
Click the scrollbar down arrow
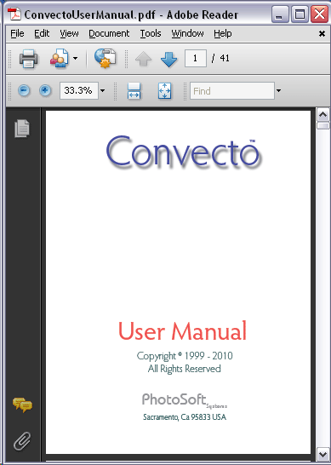[323, 454]
